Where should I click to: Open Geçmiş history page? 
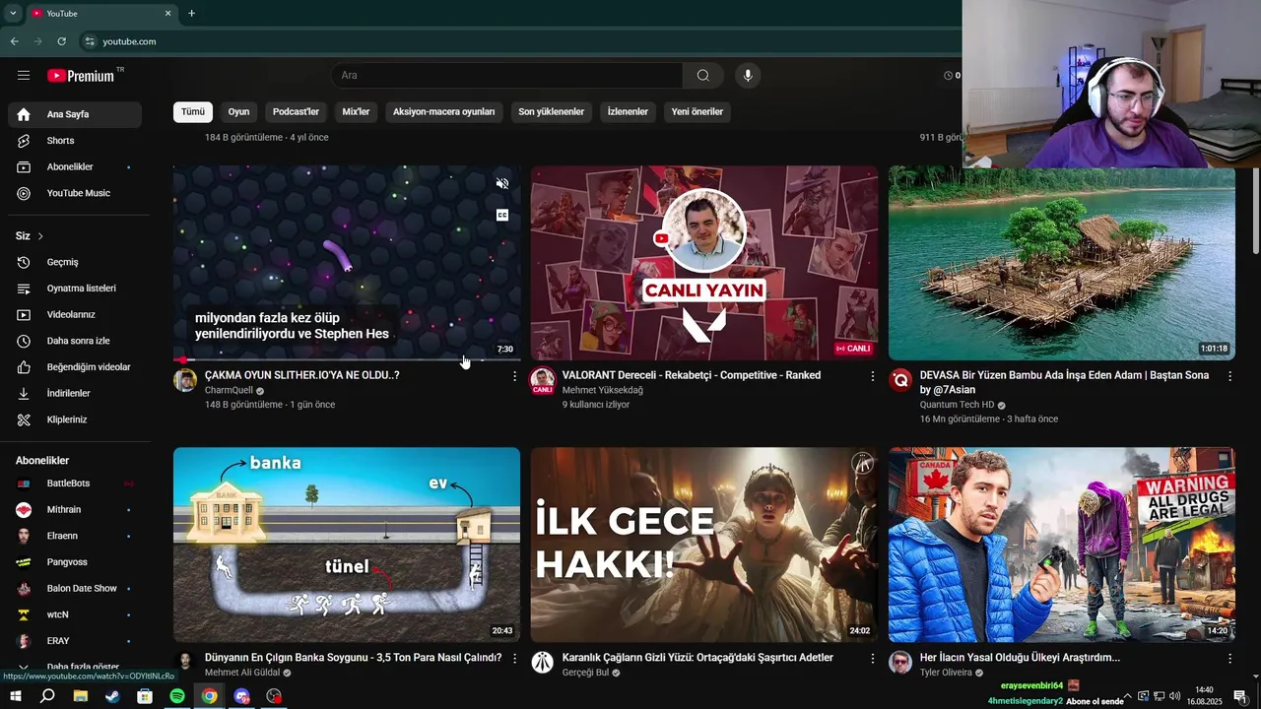click(x=75, y=262)
